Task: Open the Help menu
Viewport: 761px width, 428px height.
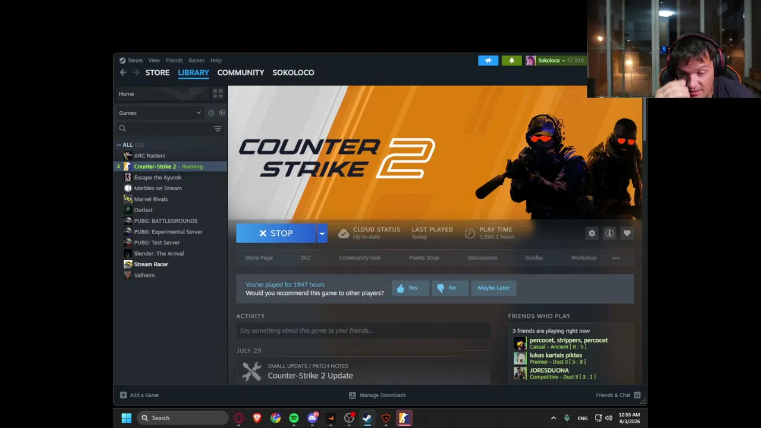Action: pyautogui.click(x=216, y=61)
